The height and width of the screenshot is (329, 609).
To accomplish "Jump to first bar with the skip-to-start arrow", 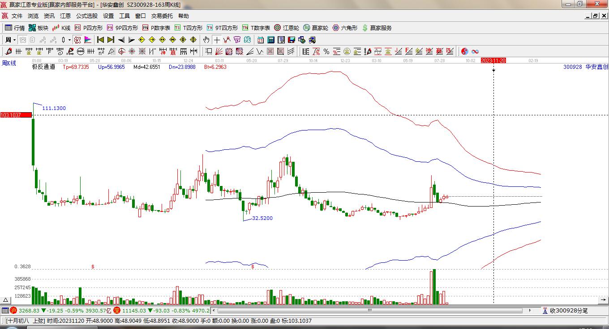I will tap(100, 40).
